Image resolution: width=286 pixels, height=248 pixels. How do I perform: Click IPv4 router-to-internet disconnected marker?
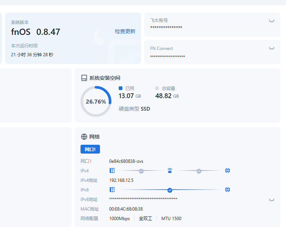(199, 171)
